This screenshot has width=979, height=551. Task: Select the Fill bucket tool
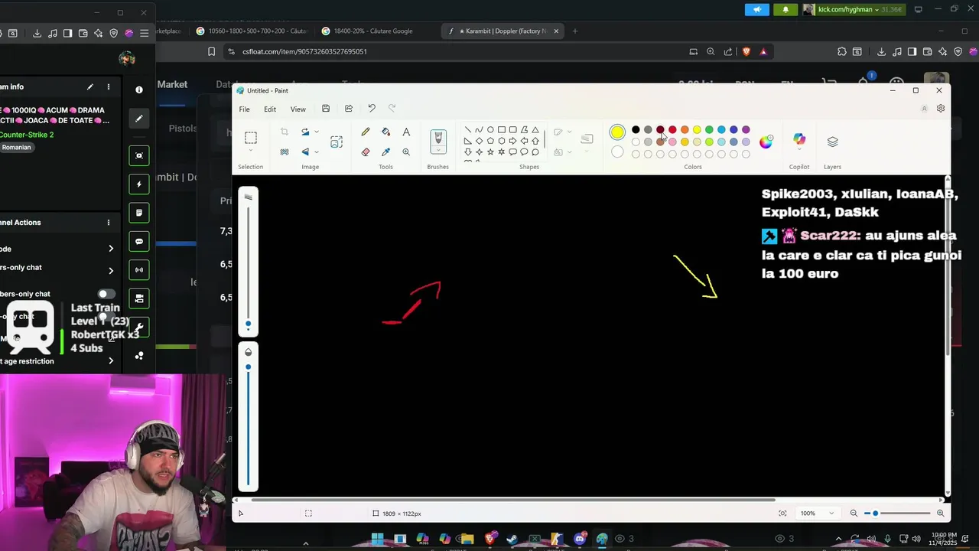pyautogui.click(x=385, y=132)
